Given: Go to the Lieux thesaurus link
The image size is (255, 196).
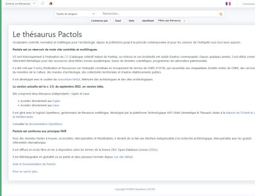Looking at the screenshot, I should click(56, 105).
